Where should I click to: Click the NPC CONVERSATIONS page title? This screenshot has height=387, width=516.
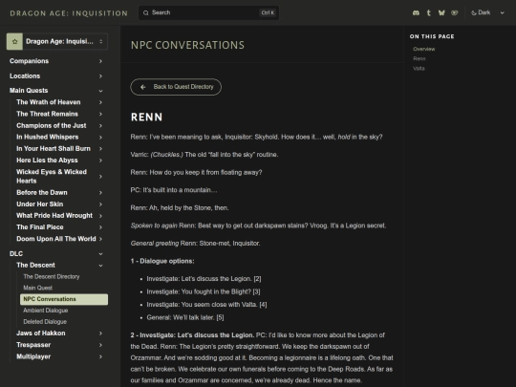[187, 45]
